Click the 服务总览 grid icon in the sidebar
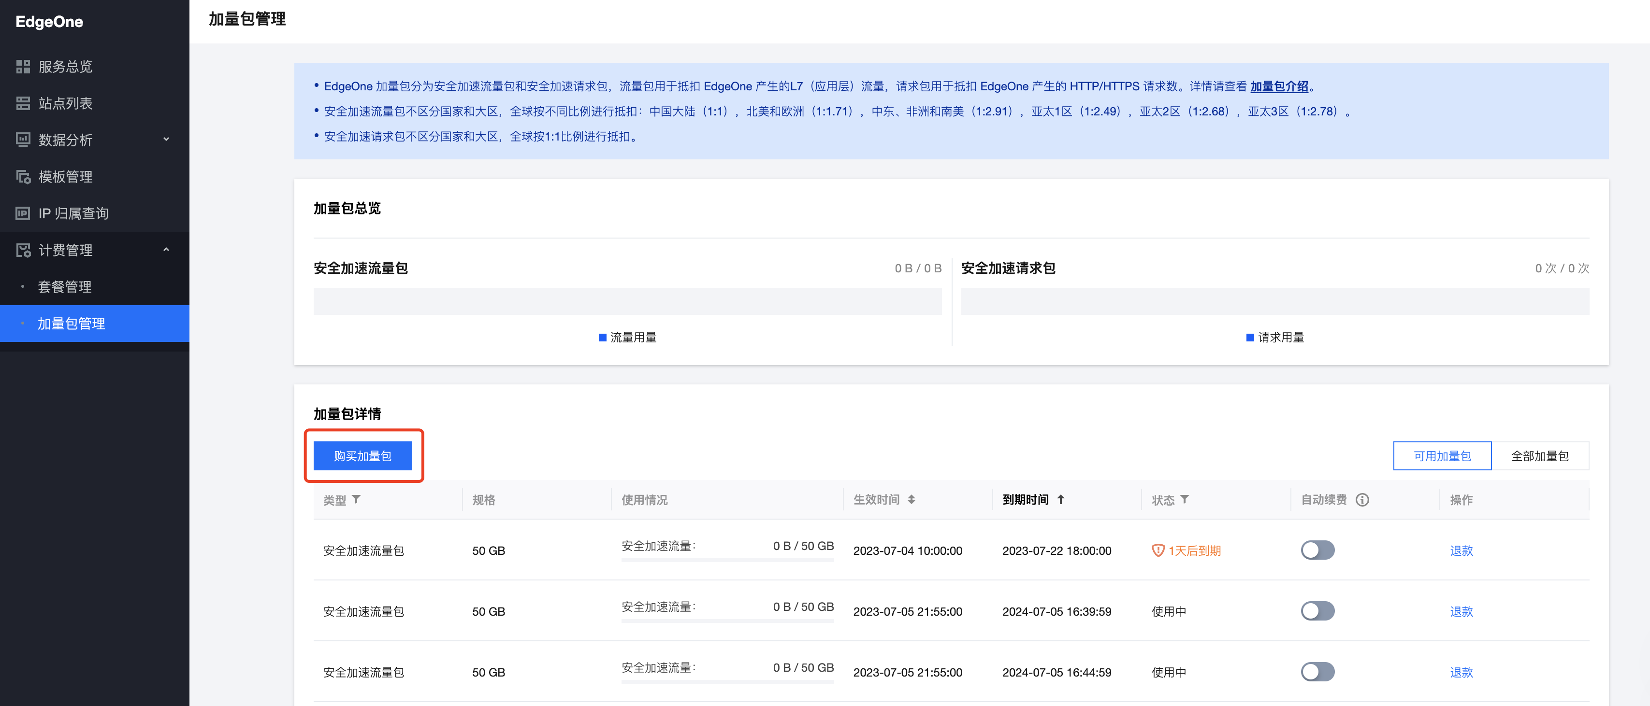The height and width of the screenshot is (706, 1650). [x=23, y=67]
